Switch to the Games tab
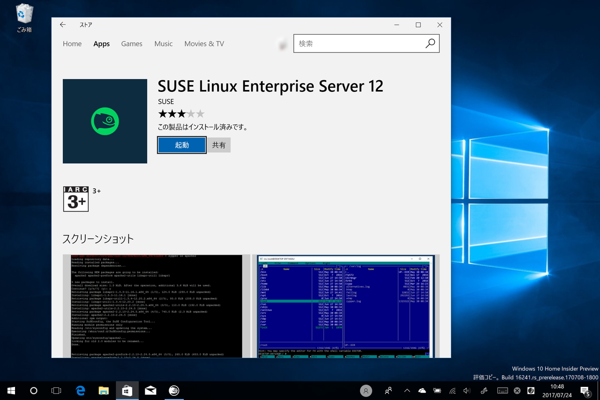Image resolution: width=600 pixels, height=400 pixels. (131, 44)
